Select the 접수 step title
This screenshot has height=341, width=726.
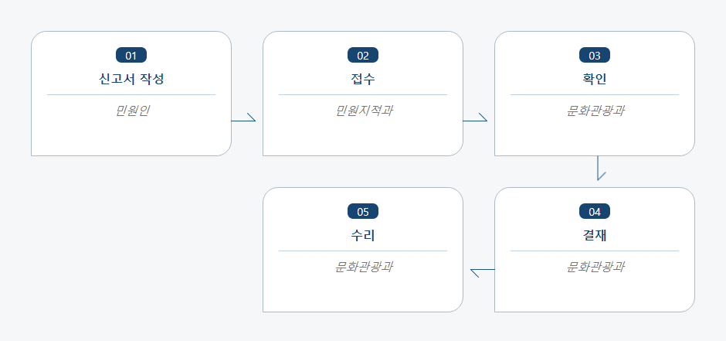coord(363,79)
